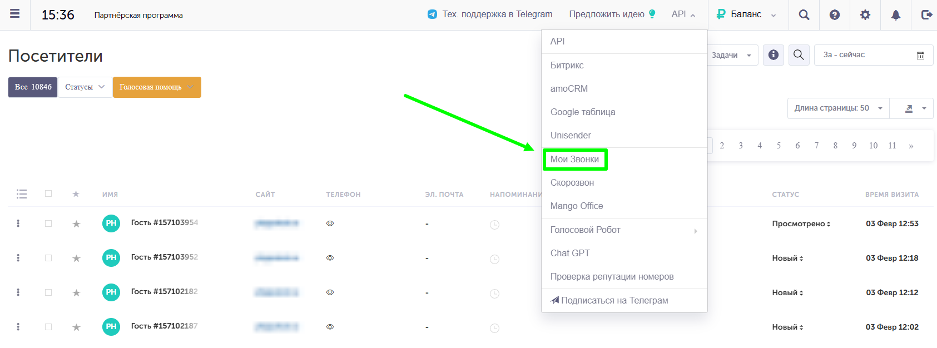This screenshot has width=937, height=348.
Task: Open calendar icon in date field
Action: [x=920, y=55]
